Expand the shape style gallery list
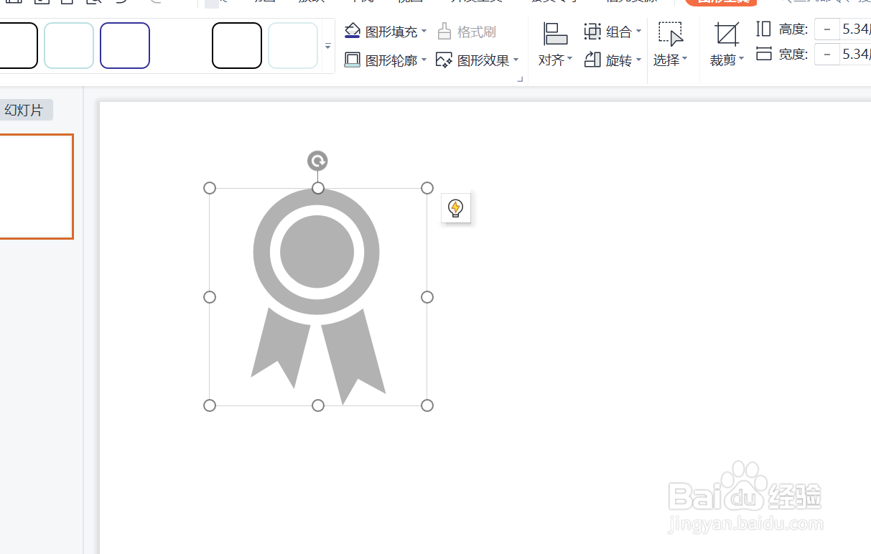Image resolution: width=871 pixels, height=554 pixels. 328,46
